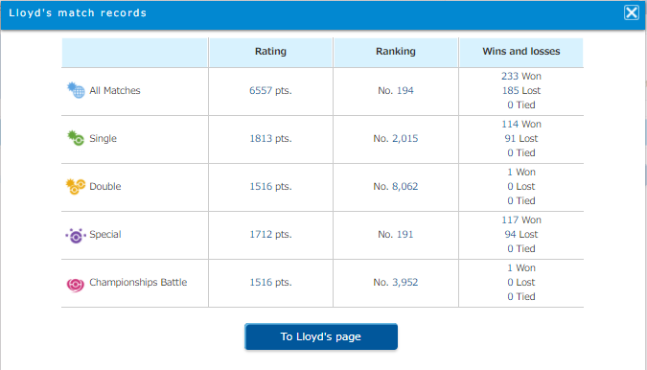The image size is (647, 370).
Task: Select the Championships Battle row label
Action: click(138, 282)
